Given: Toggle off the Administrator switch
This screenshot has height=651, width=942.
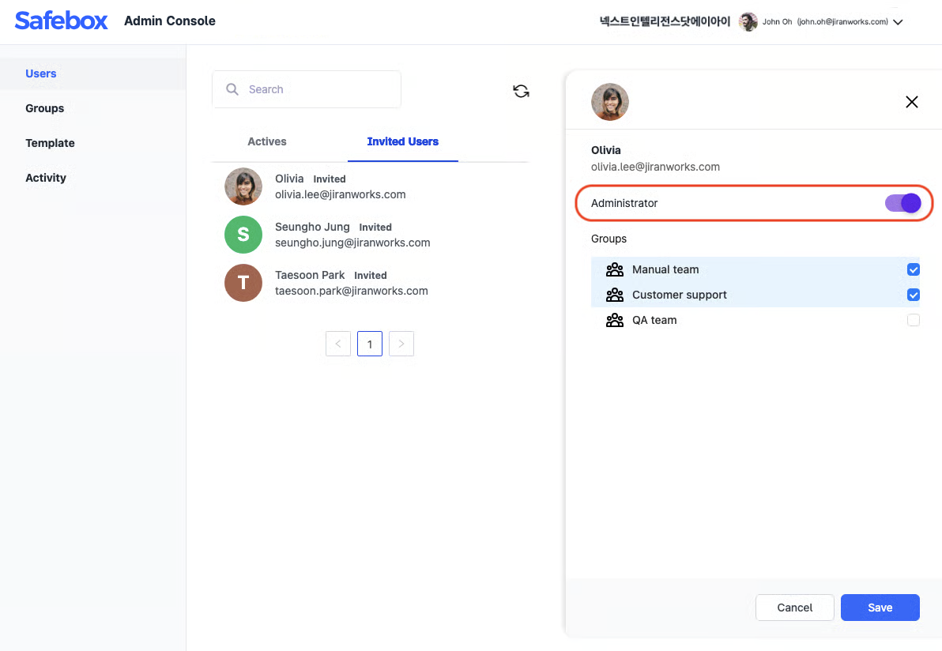Looking at the screenshot, I should [x=902, y=203].
